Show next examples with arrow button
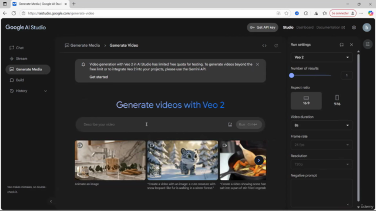The image size is (376, 211). [258, 160]
